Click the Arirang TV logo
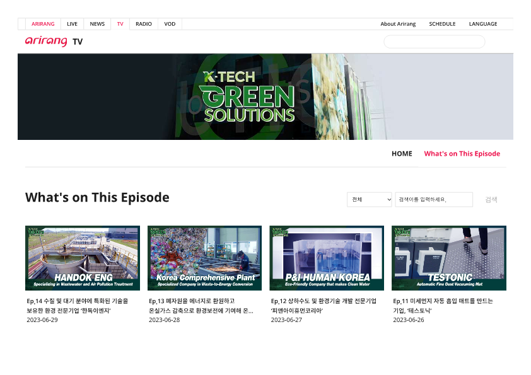This screenshot has height=375, width=531. [54, 42]
